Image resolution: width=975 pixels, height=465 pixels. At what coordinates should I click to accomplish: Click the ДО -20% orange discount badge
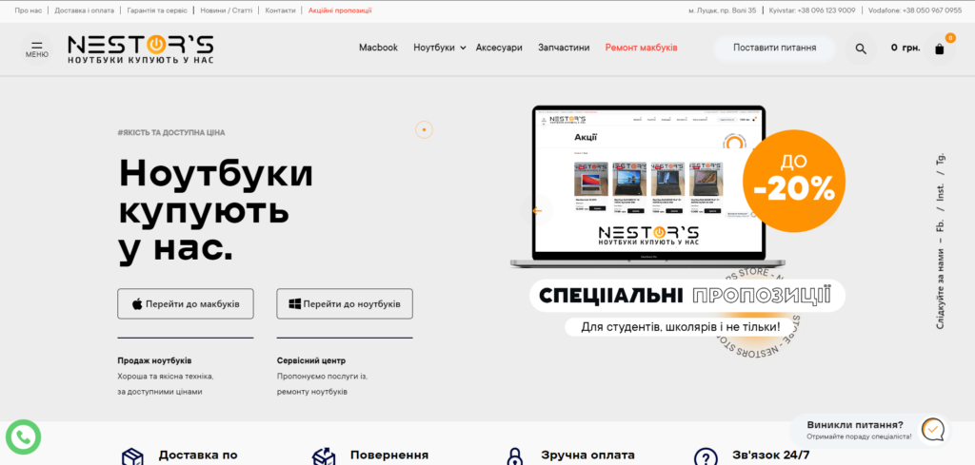pyautogui.click(x=794, y=181)
